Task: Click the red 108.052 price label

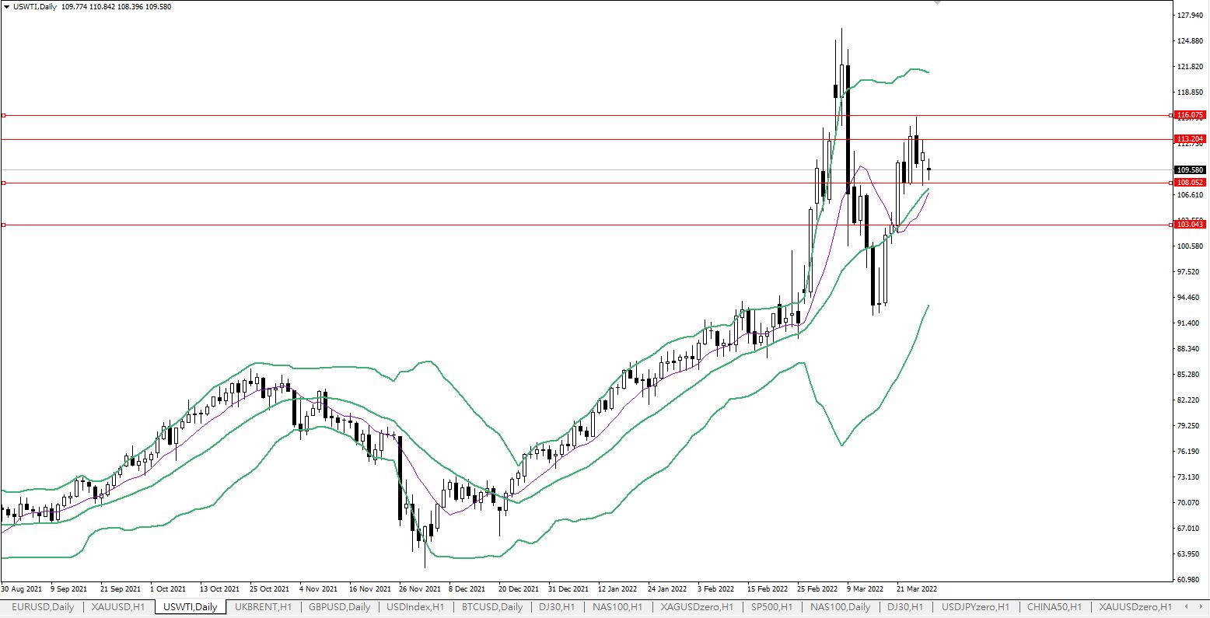Action: (x=1191, y=182)
